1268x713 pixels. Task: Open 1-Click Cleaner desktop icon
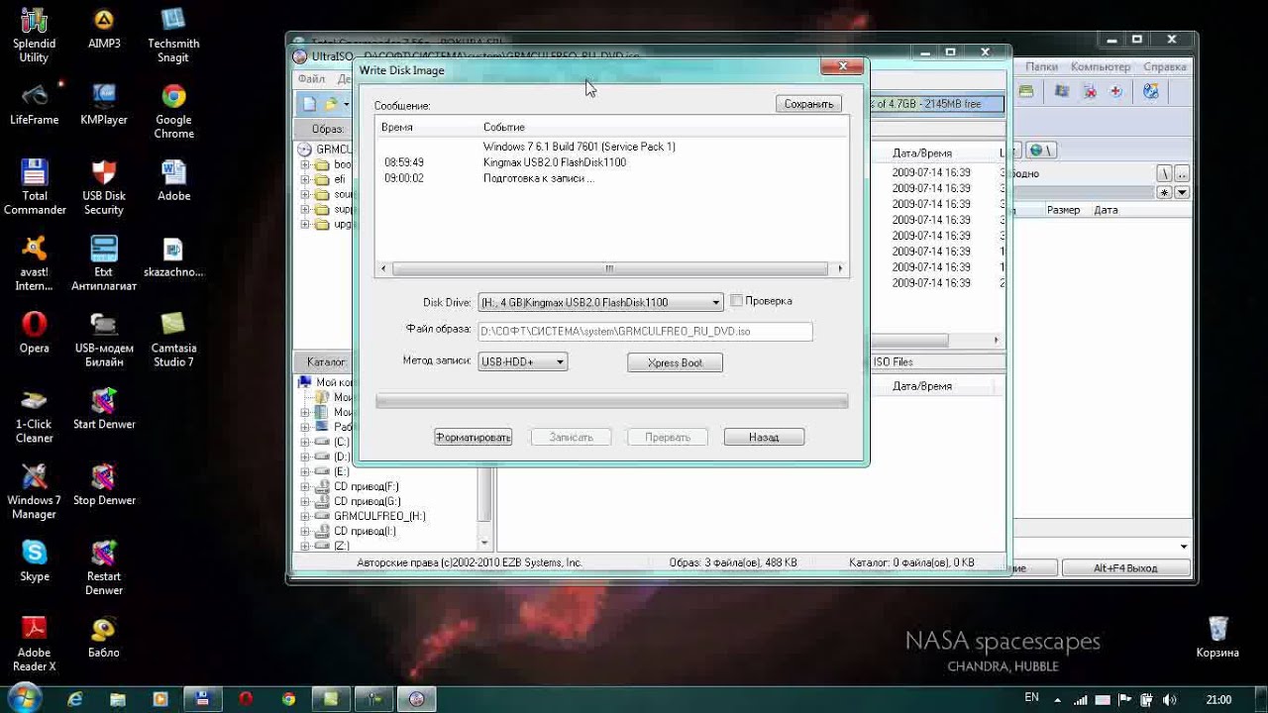click(34, 416)
